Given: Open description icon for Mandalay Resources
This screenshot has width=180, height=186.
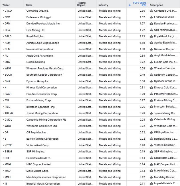Looking at the screenshot, I should pyautogui.click(x=151, y=177).
